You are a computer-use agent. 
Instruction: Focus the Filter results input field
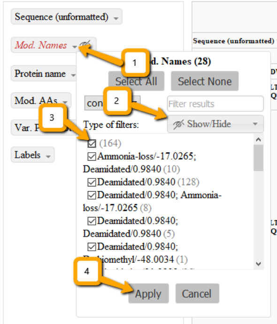[x=215, y=104]
